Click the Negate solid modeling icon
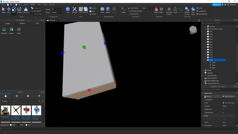The height and width of the screenshot is (134, 238). [108, 9]
